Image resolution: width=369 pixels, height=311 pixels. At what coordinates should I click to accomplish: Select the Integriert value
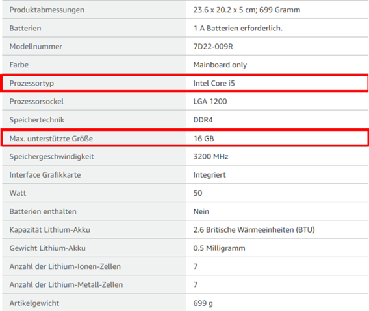point(209,175)
